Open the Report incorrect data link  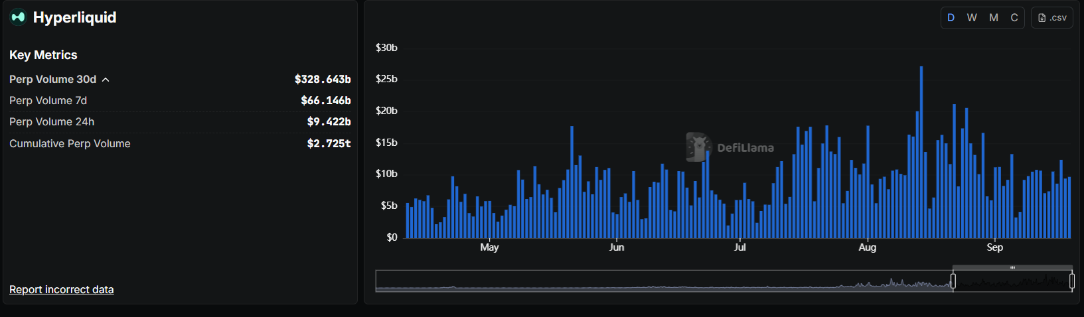tap(62, 289)
